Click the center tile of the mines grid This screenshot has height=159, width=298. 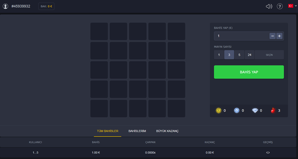[x=138, y=70]
